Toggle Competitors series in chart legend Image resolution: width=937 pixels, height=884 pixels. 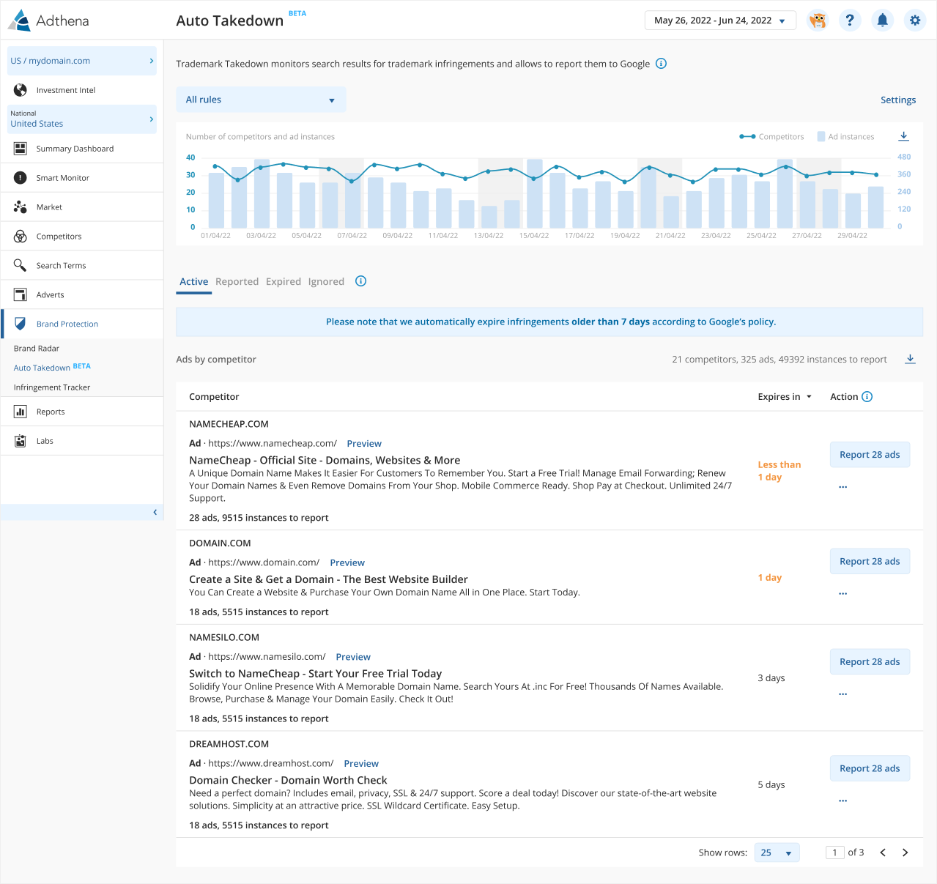(771, 137)
